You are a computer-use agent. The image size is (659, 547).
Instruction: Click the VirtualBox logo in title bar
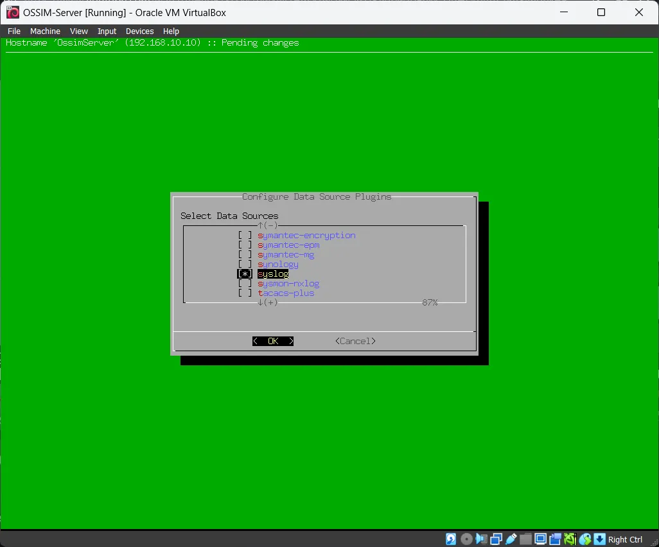[x=12, y=12]
